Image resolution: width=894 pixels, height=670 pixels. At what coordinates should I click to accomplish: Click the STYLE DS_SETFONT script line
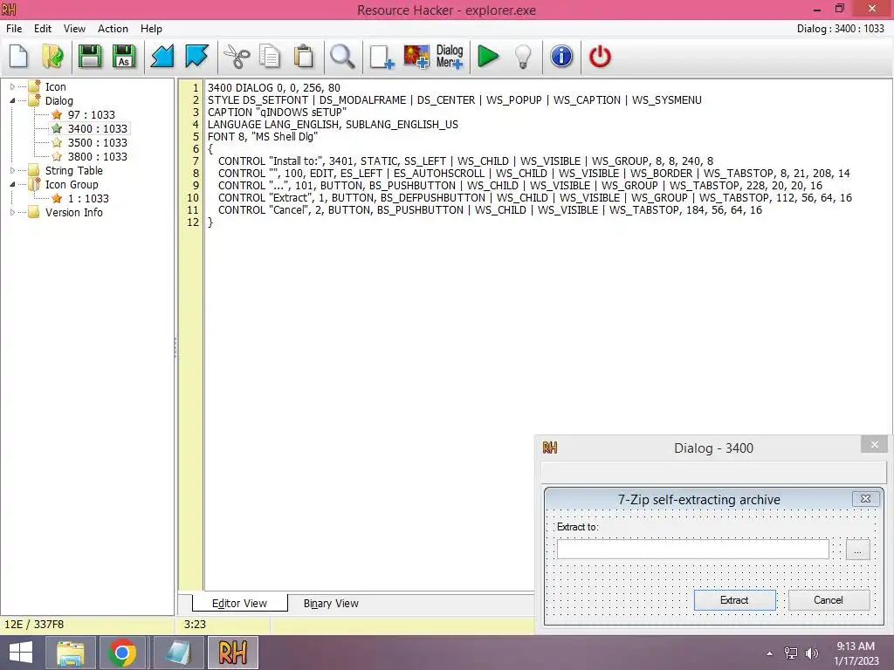pyautogui.click(x=454, y=100)
